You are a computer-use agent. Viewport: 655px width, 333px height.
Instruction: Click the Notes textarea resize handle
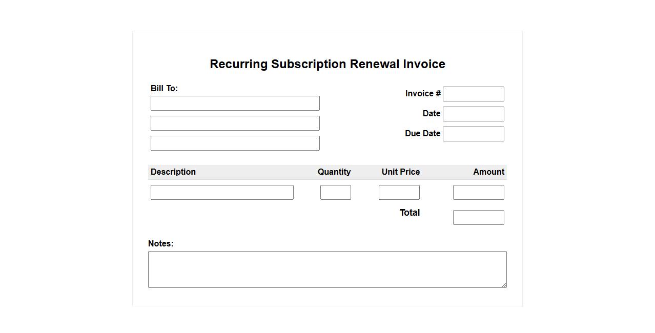coord(504,285)
